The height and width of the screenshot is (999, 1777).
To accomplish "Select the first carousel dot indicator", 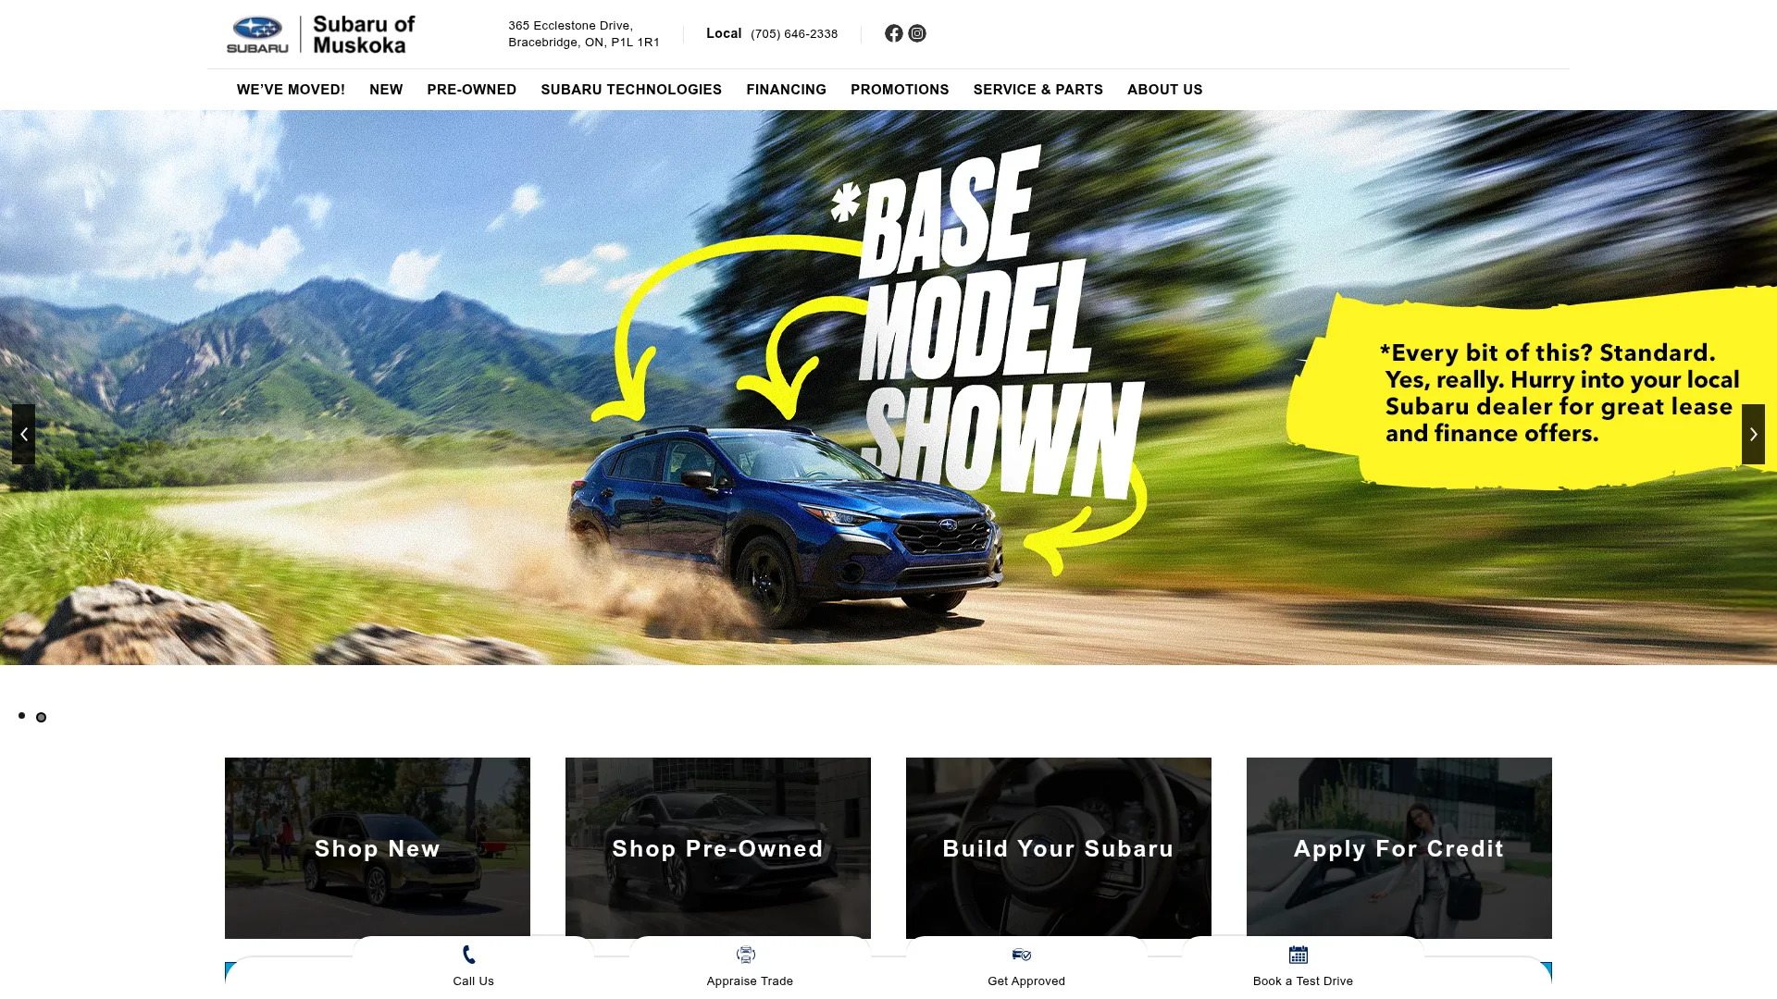I will (21, 715).
